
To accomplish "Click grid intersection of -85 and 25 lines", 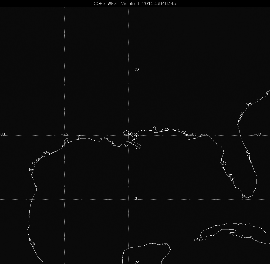I will coord(193,199).
